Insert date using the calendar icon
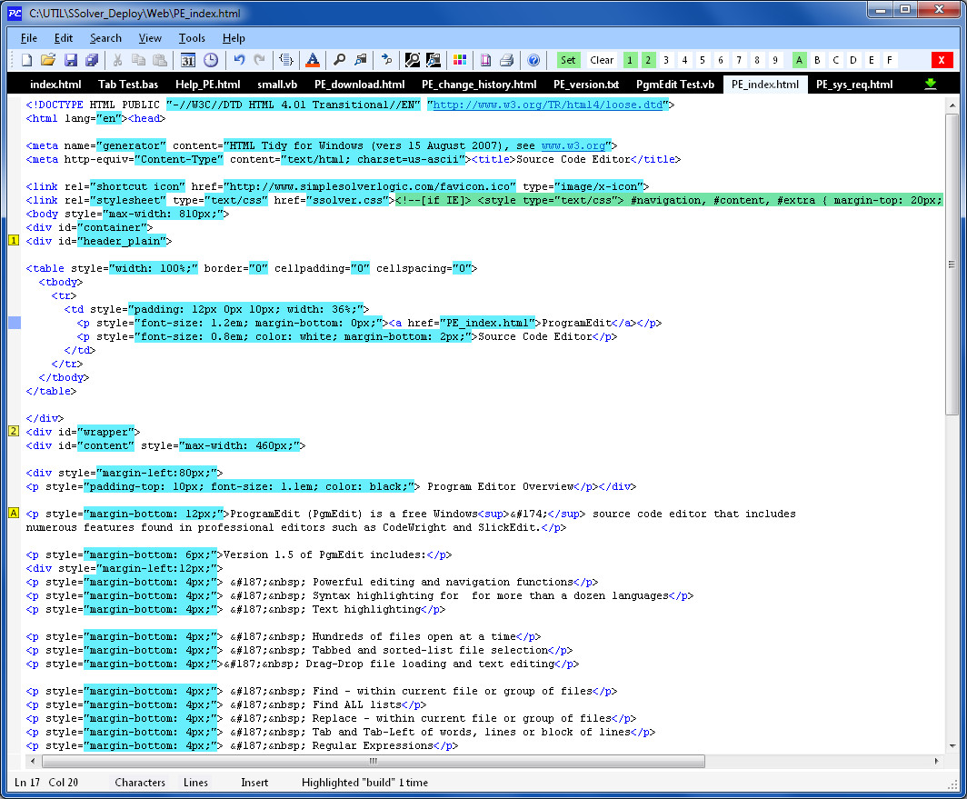The width and height of the screenshot is (967, 799). (188, 60)
